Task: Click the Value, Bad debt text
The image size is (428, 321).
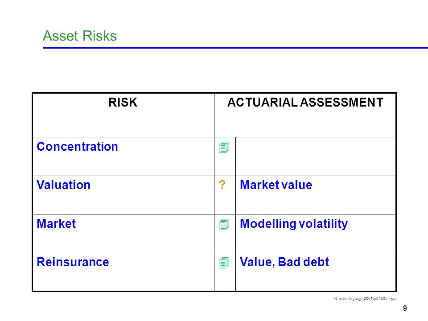Action: [284, 262]
